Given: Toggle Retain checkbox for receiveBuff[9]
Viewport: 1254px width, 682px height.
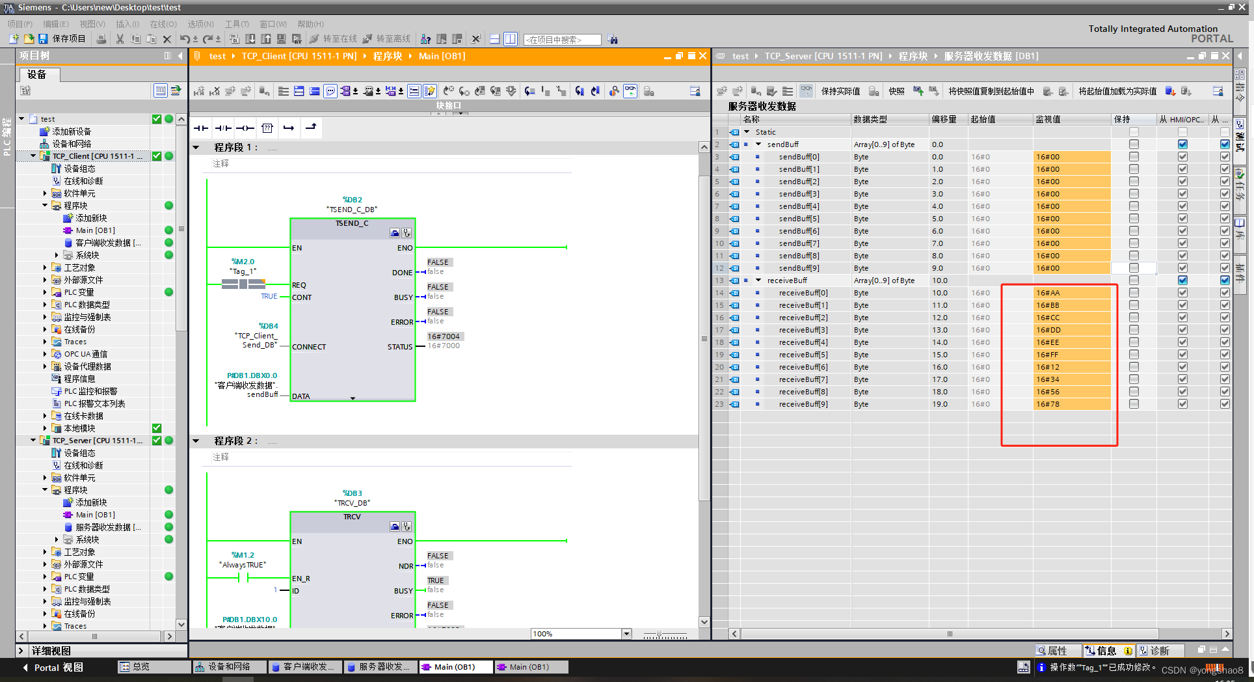Looking at the screenshot, I should click(1134, 404).
